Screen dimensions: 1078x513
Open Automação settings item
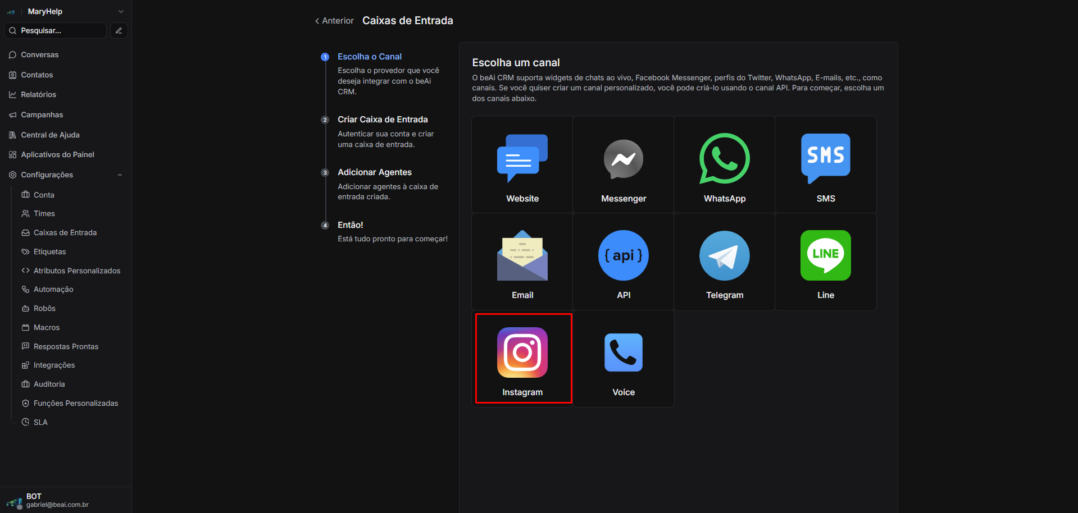(53, 290)
